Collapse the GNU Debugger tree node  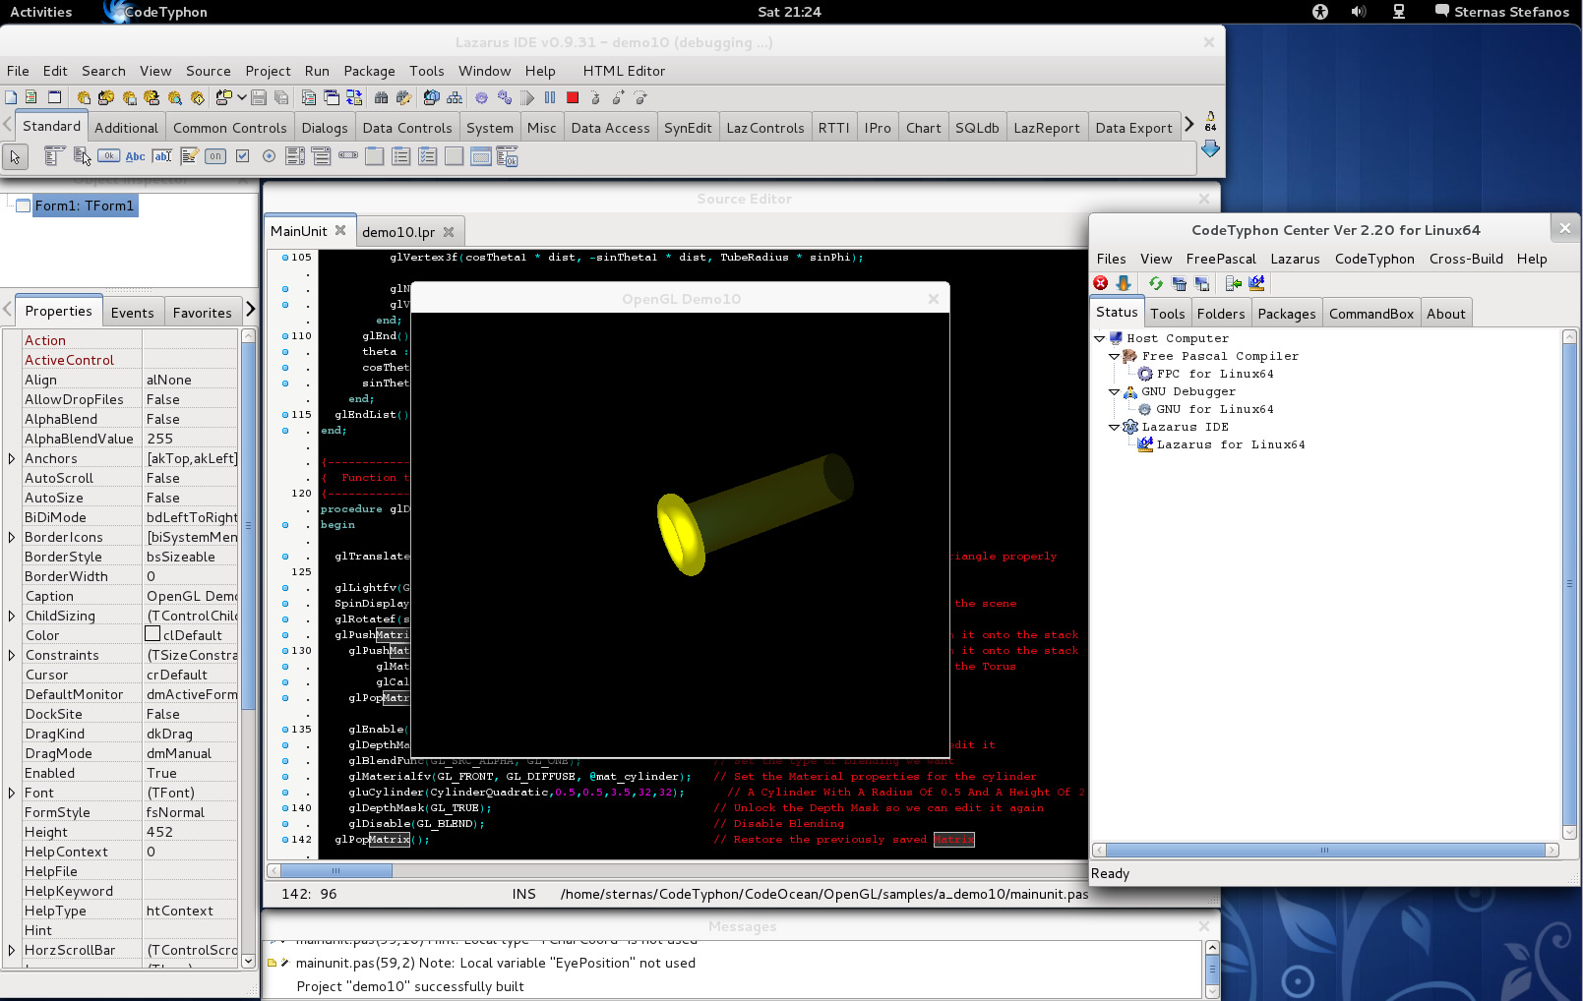pyautogui.click(x=1114, y=391)
